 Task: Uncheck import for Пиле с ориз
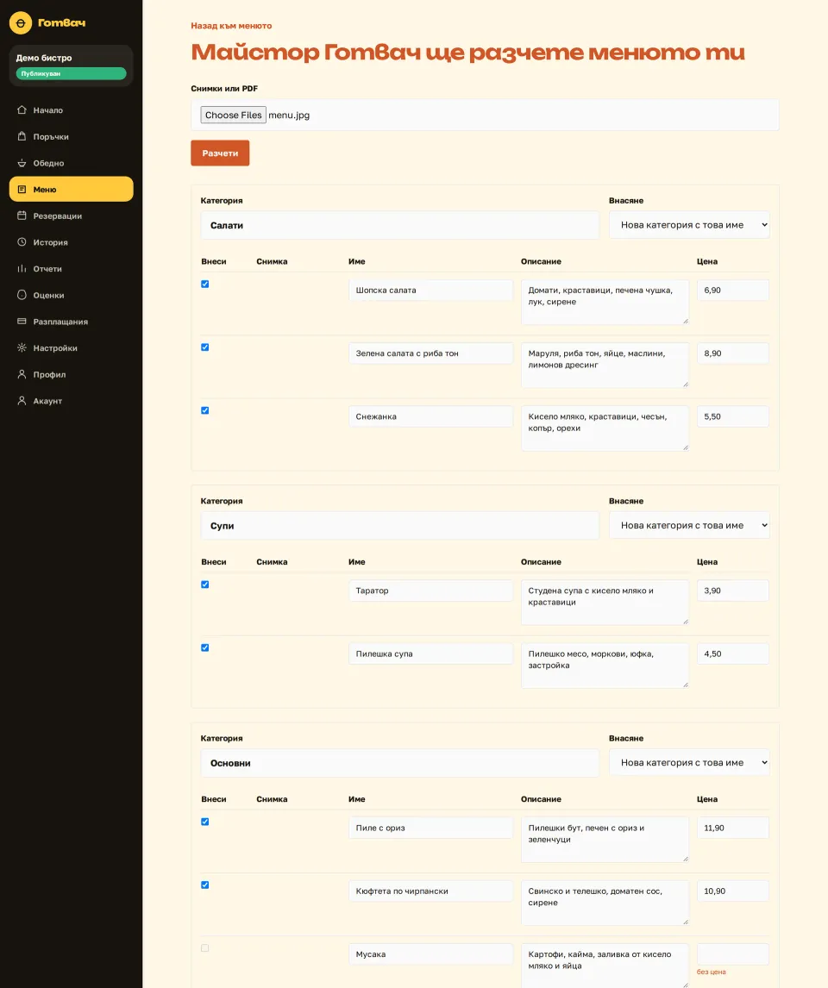pyautogui.click(x=204, y=822)
